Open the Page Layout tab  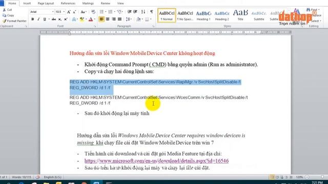coord(46,4)
